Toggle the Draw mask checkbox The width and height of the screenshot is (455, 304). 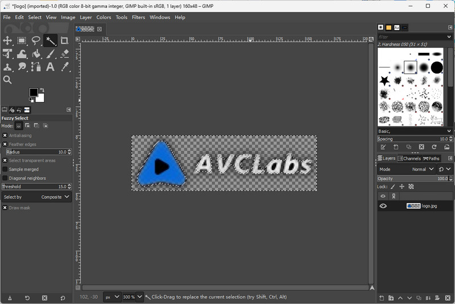pos(5,208)
